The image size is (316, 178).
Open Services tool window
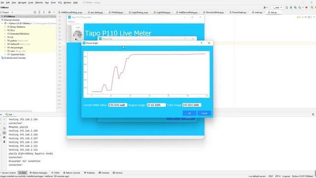pyautogui.click(x=118, y=173)
